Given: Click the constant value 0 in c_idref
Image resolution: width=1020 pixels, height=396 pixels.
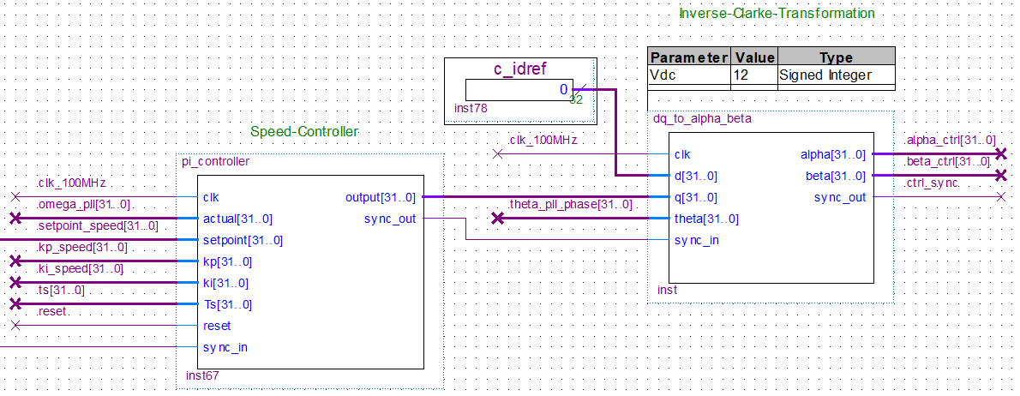Looking at the screenshot, I should (x=563, y=89).
